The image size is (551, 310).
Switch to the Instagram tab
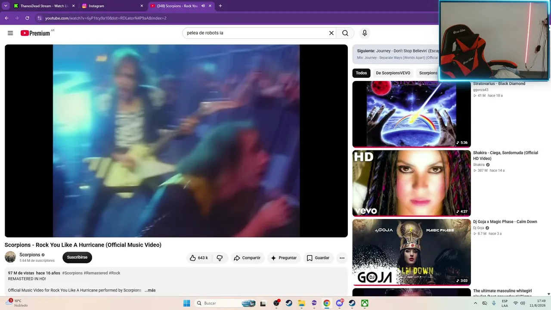[x=113, y=6]
